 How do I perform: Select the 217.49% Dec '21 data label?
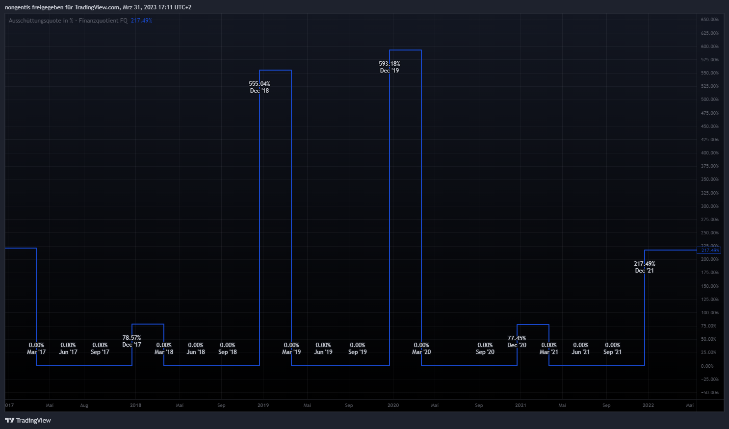tap(644, 267)
